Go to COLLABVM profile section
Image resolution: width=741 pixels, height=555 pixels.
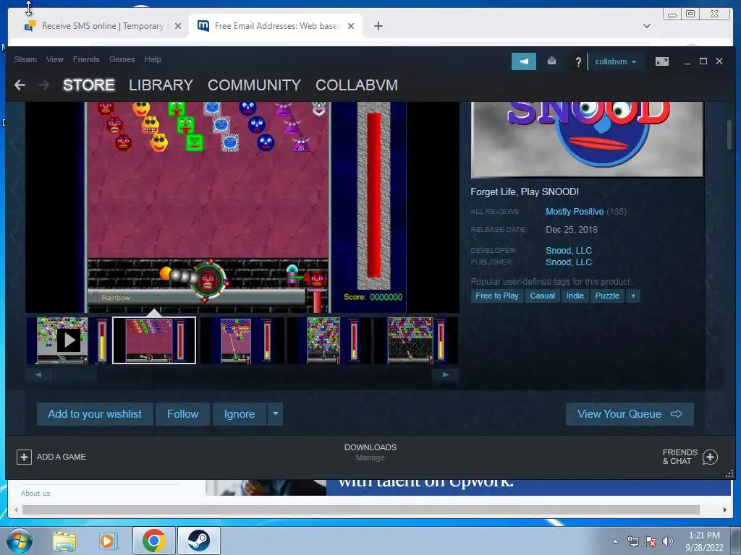pyautogui.click(x=356, y=85)
